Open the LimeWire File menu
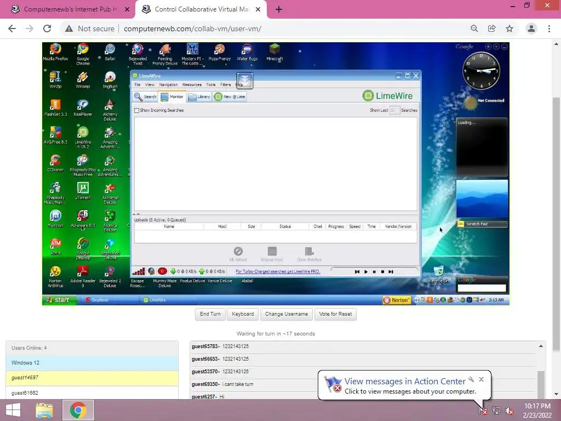The image size is (561, 421). 138,85
